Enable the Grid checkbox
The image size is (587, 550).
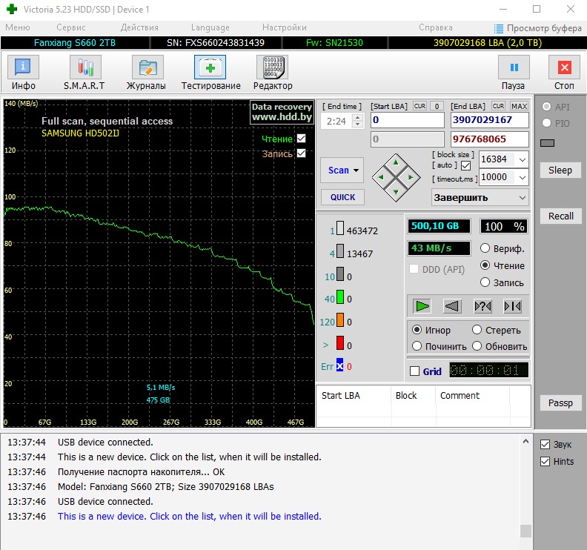(415, 371)
